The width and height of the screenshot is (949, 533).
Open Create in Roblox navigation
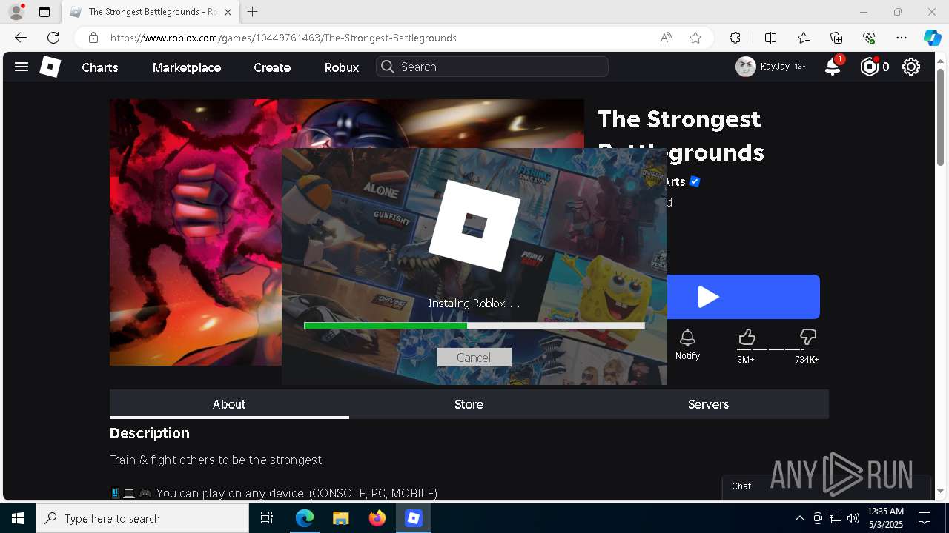(x=272, y=67)
